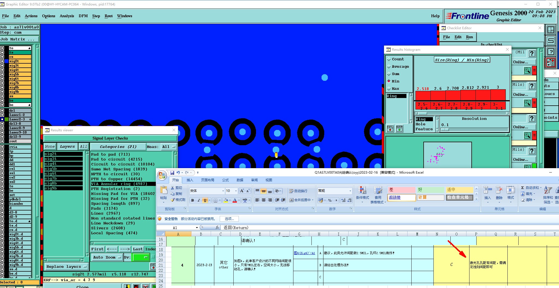Open the DFM menu
Screen dimensions: 559x288
click(x=83, y=16)
